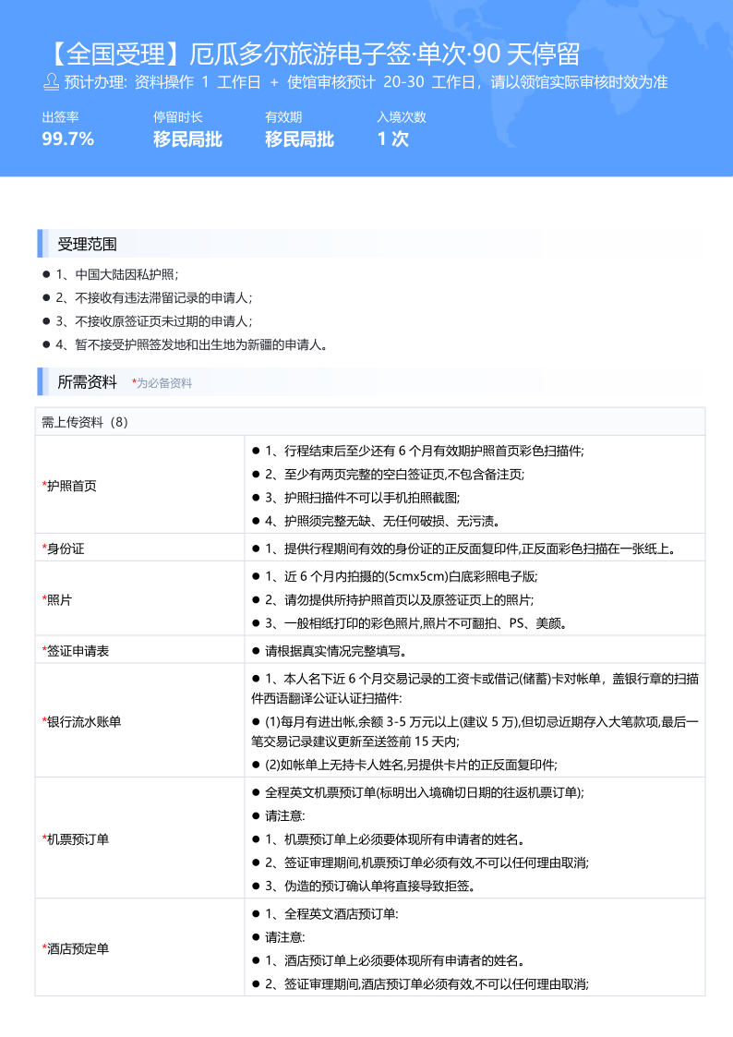
Task: Click the line 伪造的预订确认单将直接导致拒签
Action: coord(370,886)
